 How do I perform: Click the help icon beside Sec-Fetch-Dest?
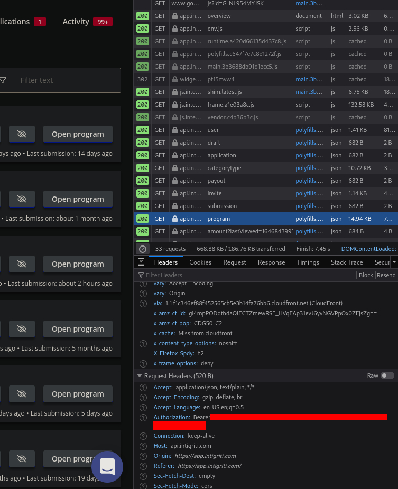[x=143, y=476]
